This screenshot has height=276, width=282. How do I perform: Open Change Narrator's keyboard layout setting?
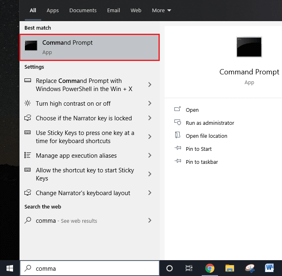tap(83, 193)
